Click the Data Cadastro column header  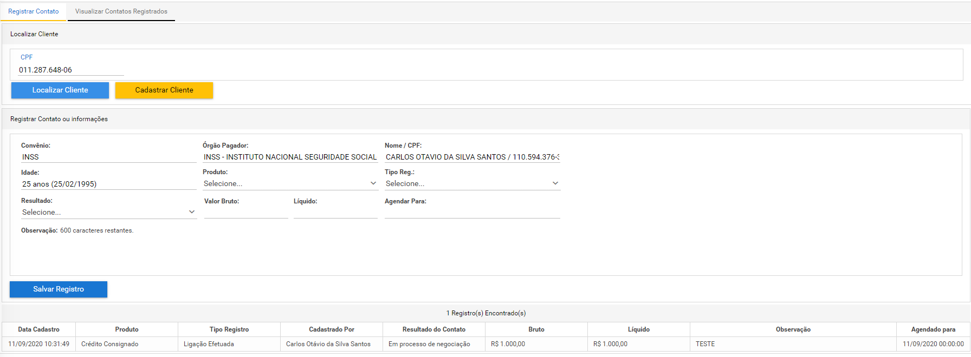tap(38, 329)
